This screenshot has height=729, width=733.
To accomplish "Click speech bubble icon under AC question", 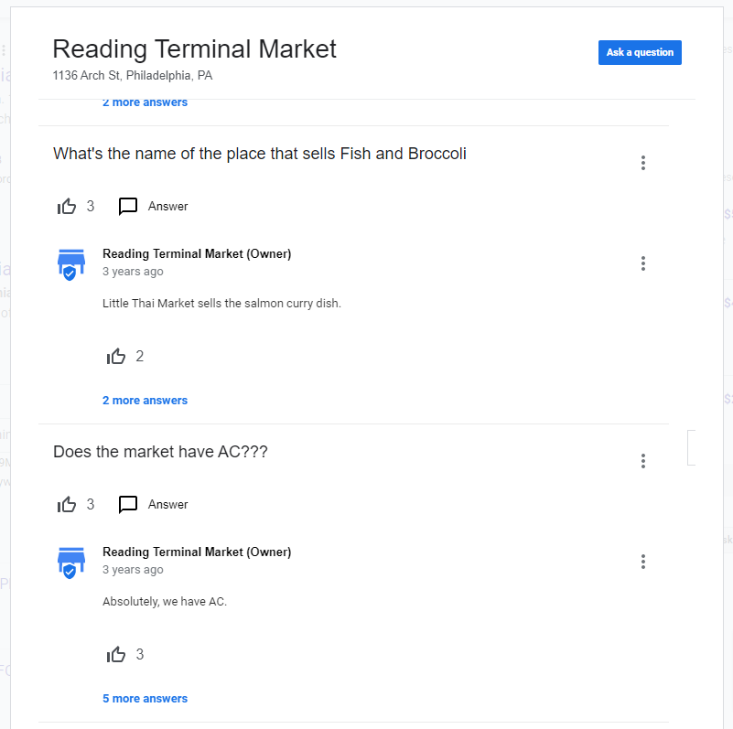I will [127, 504].
